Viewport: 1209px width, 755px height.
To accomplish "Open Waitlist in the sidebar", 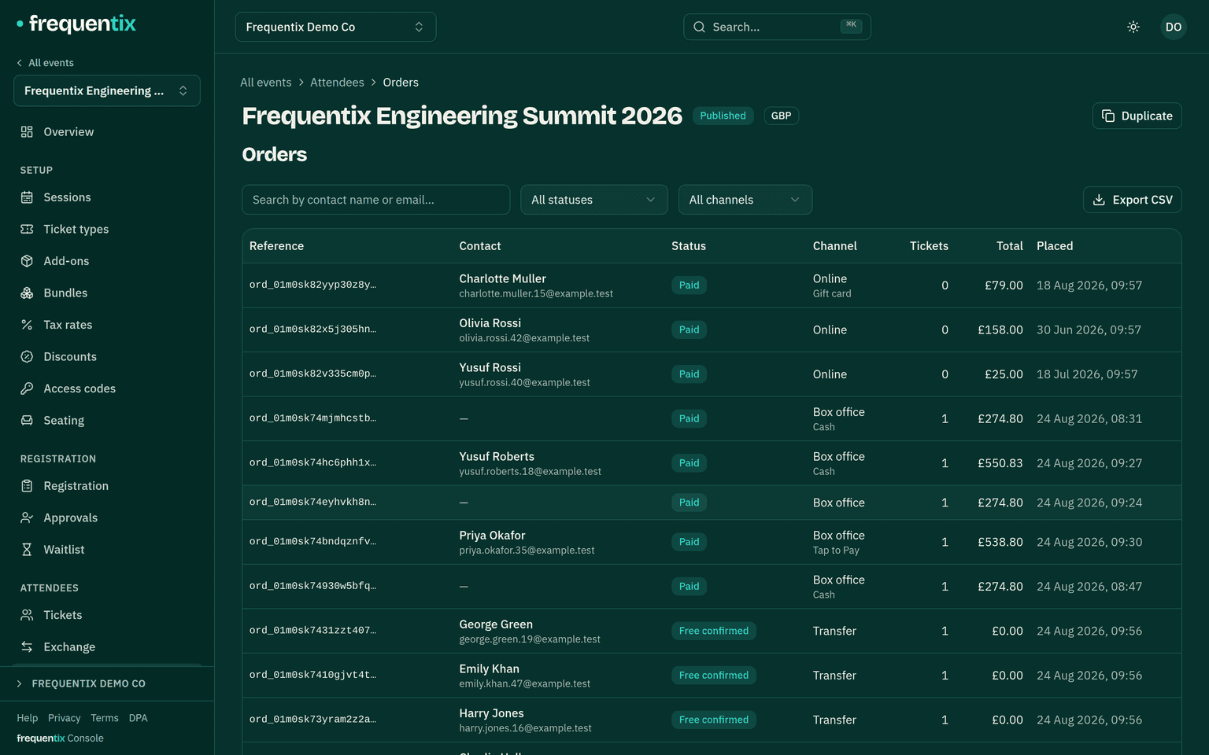I will (x=107, y=550).
